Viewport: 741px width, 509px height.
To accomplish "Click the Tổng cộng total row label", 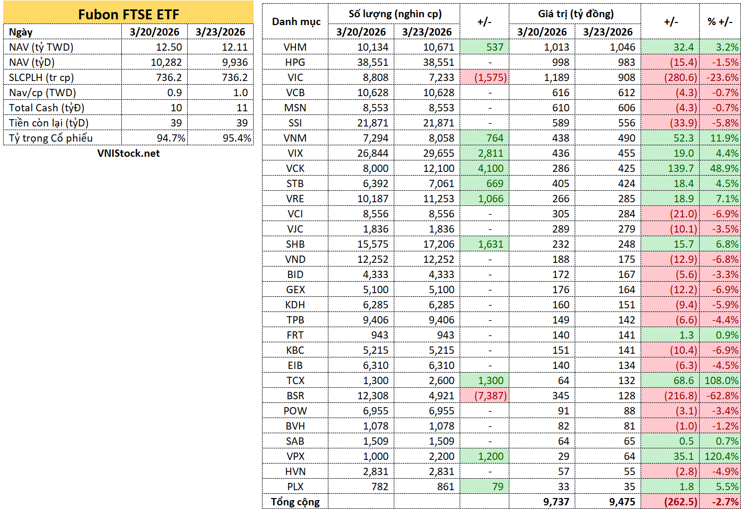I will point(295,502).
